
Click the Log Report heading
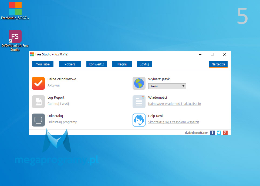56,98
